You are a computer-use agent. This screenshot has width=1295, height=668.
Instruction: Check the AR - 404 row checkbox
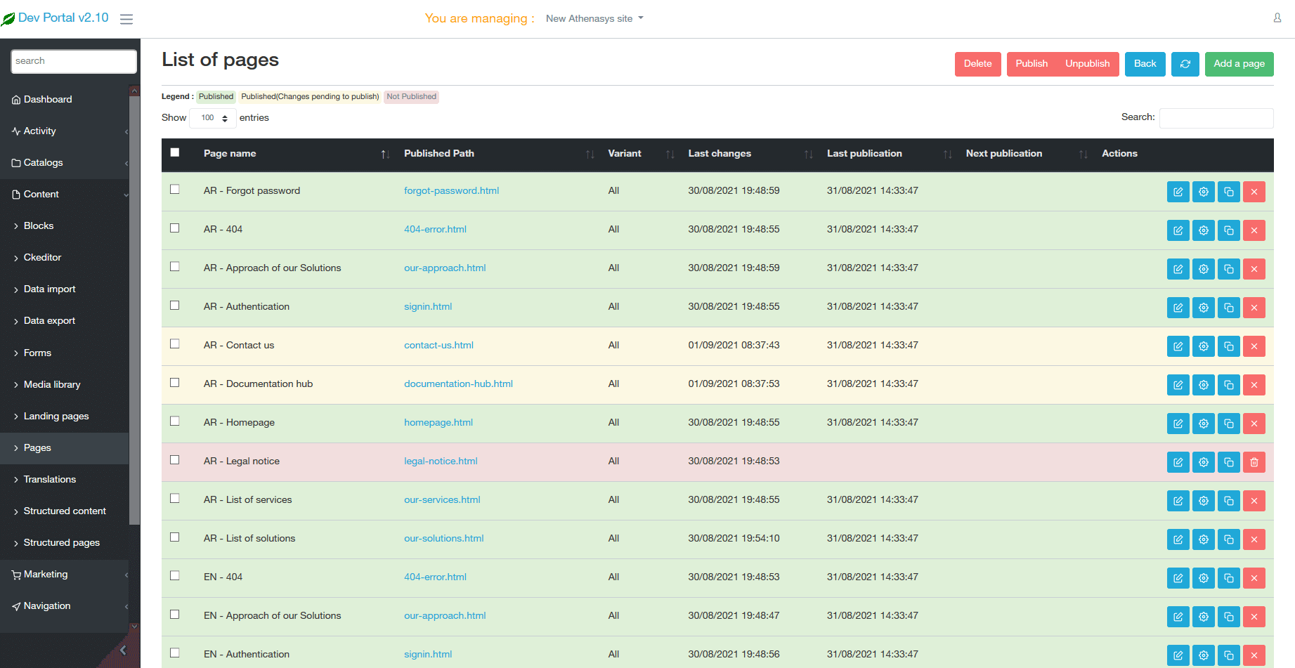[175, 228]
